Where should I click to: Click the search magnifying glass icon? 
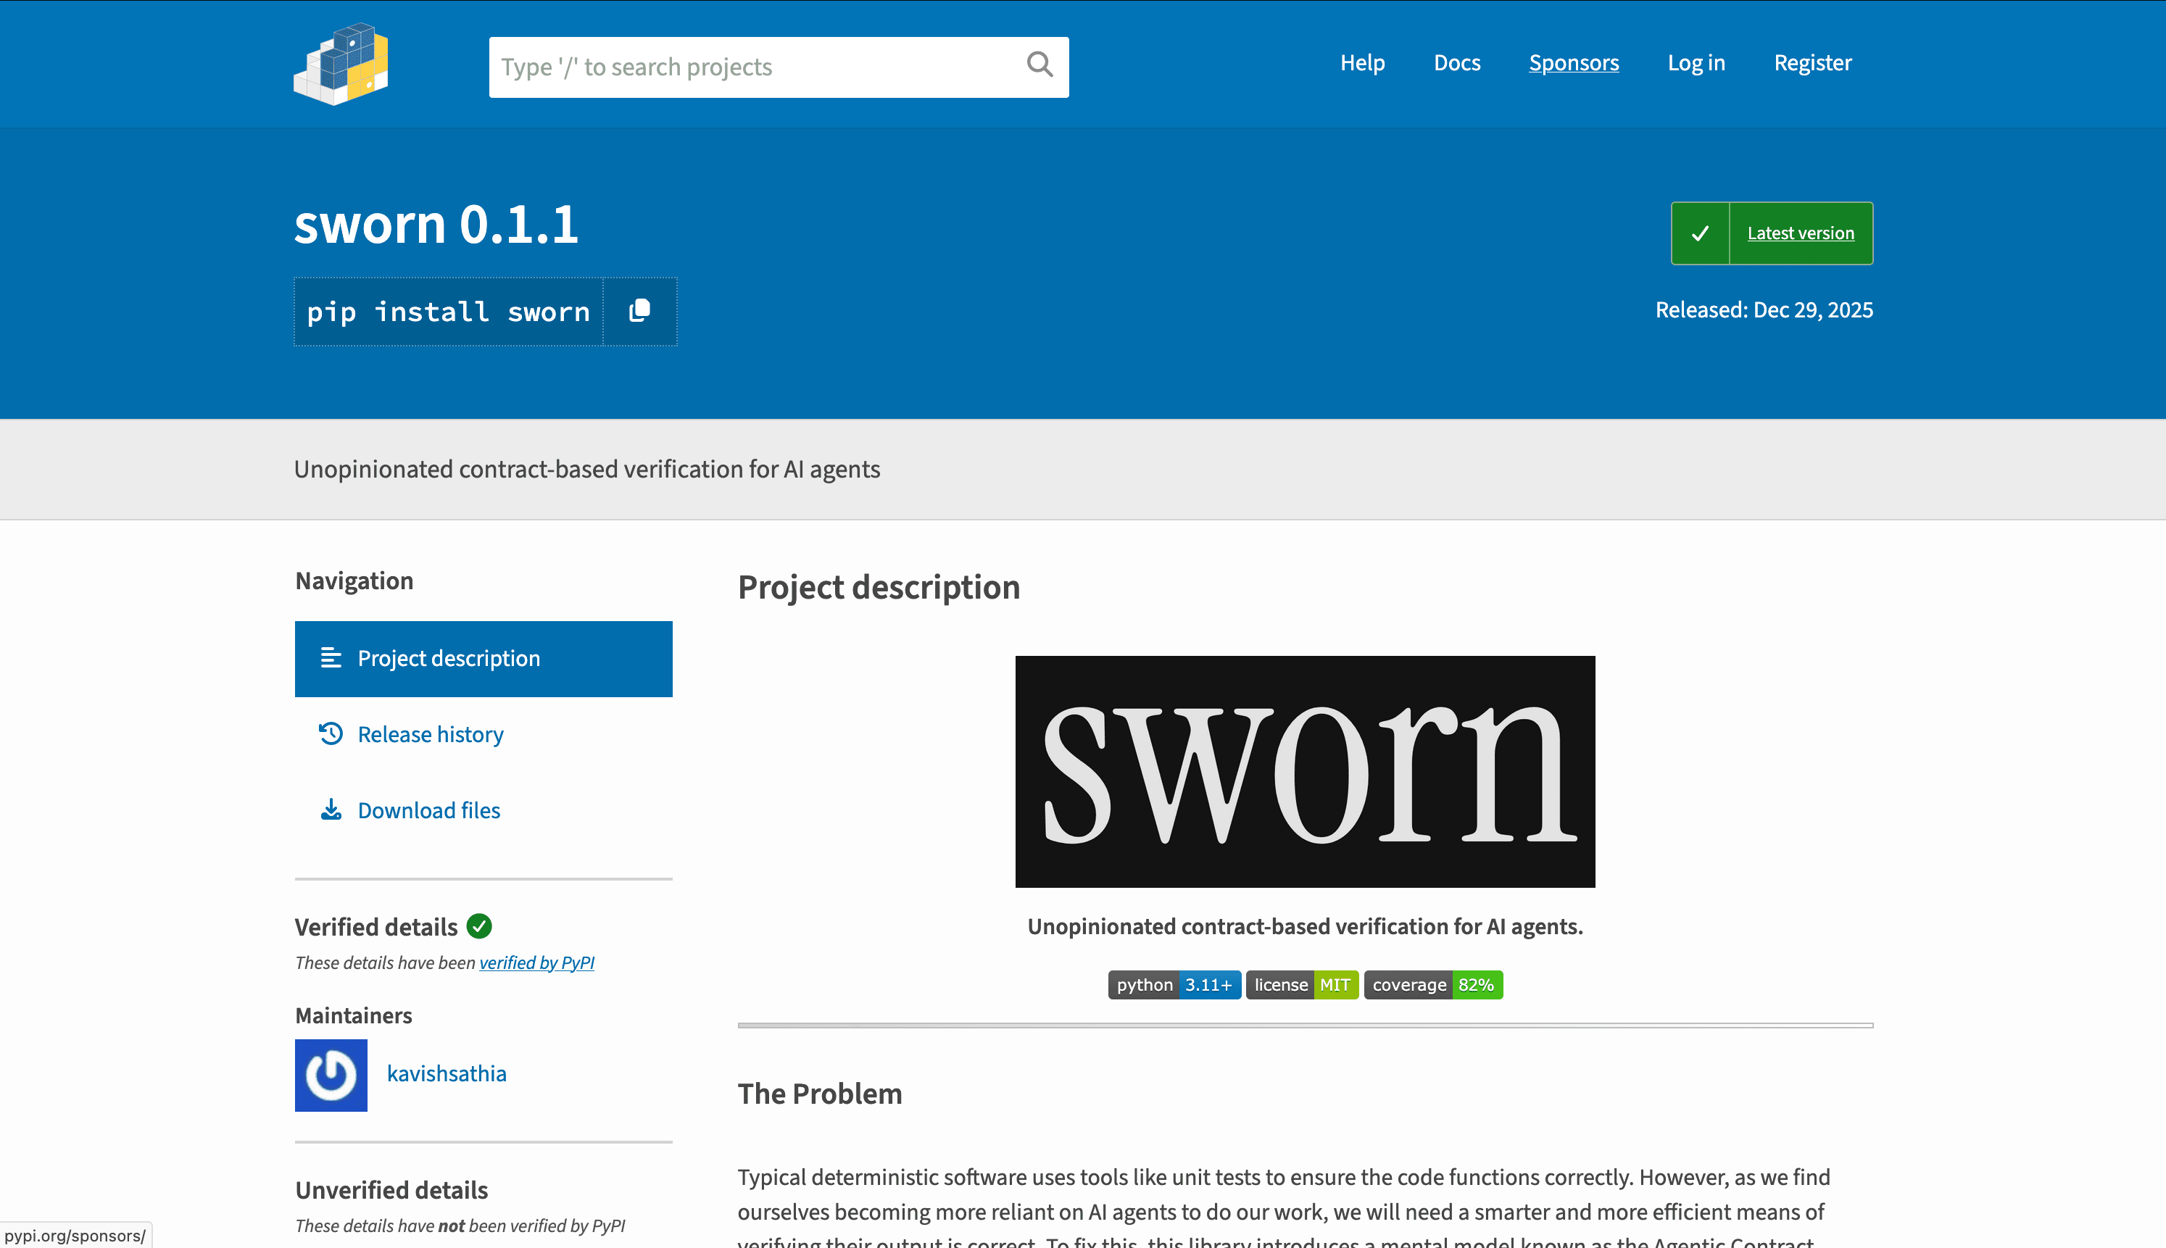pos(1039,66)
